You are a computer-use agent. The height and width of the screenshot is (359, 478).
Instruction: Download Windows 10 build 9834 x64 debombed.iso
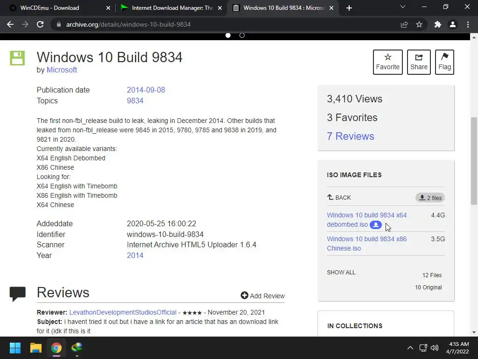click(367, 220)
